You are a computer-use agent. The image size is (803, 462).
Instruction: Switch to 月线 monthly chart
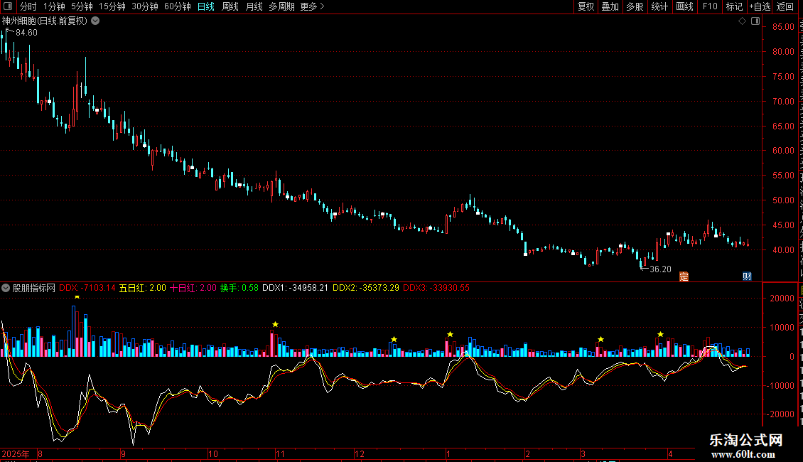[254, 6]
